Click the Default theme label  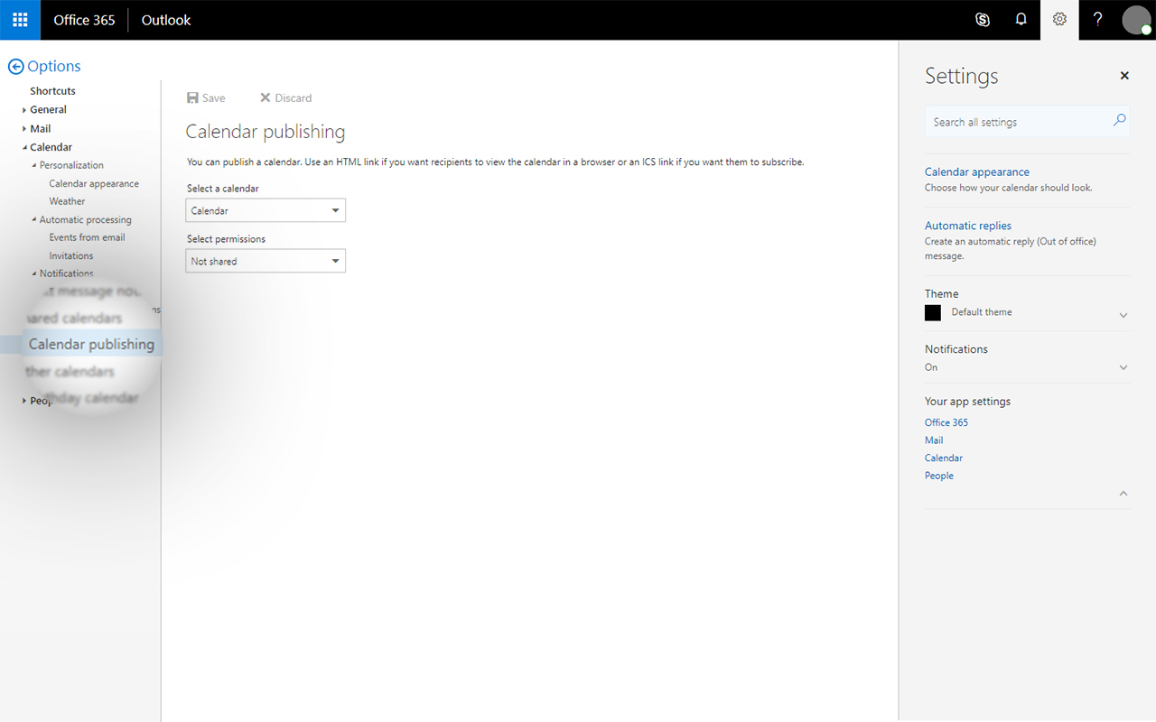[982, 312]
